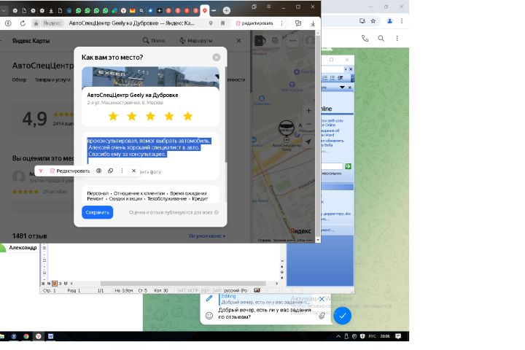
Task: Open more options in selection toolbar
Action: tap(122, 171)
